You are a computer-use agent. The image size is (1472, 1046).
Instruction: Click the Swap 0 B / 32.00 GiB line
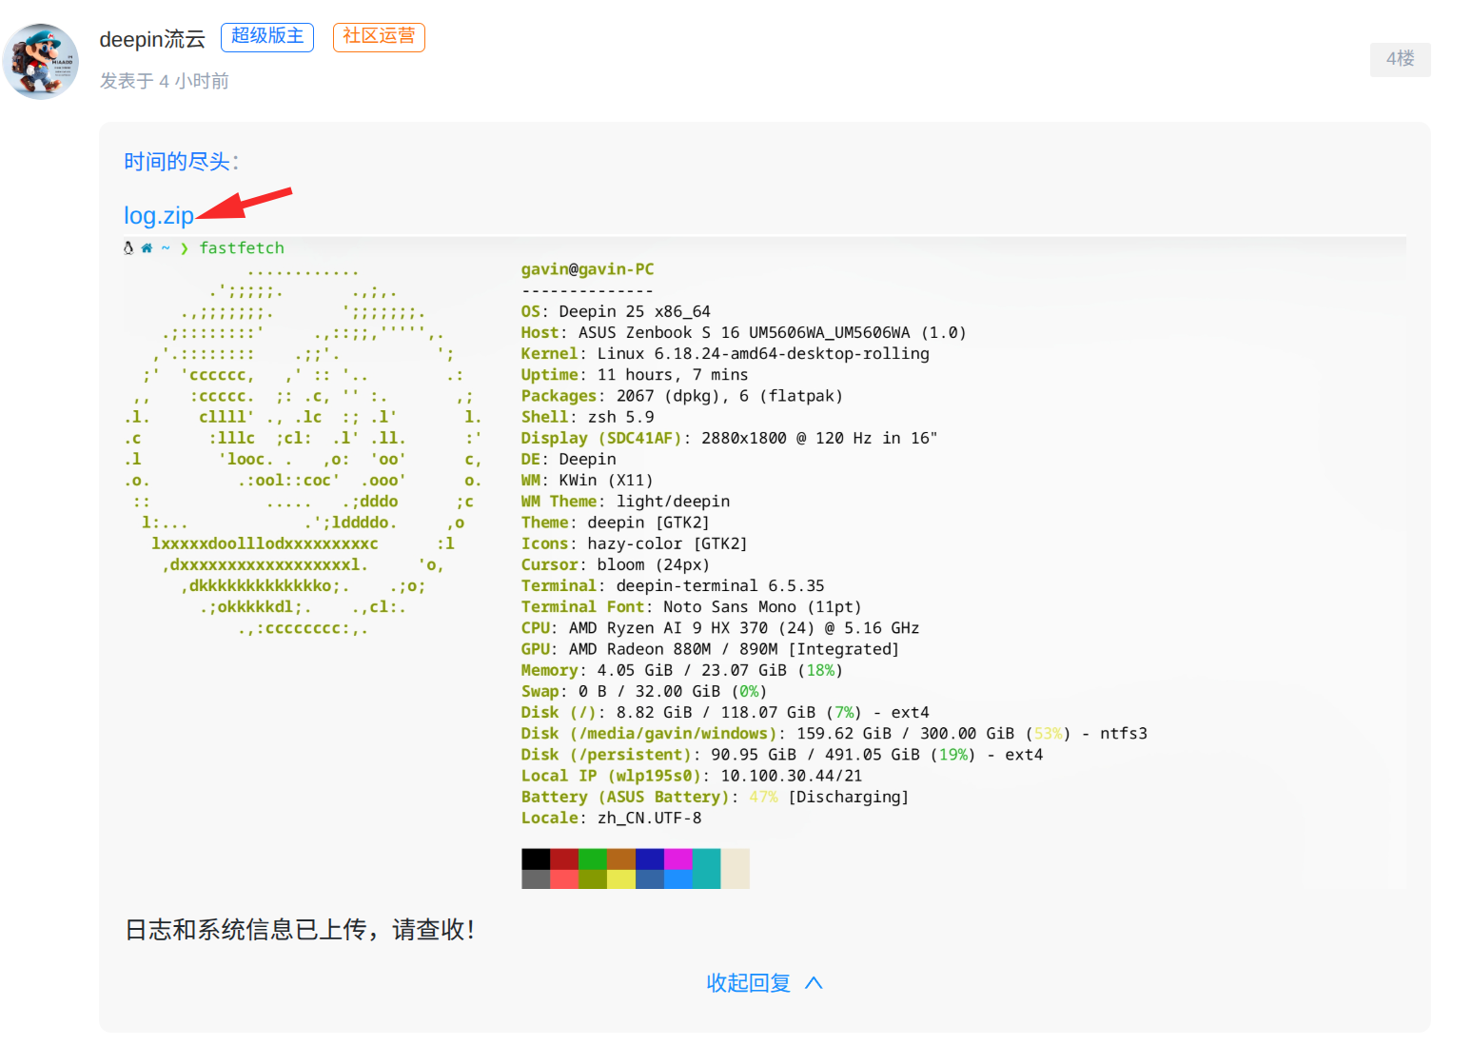click(x=644, y=691)
